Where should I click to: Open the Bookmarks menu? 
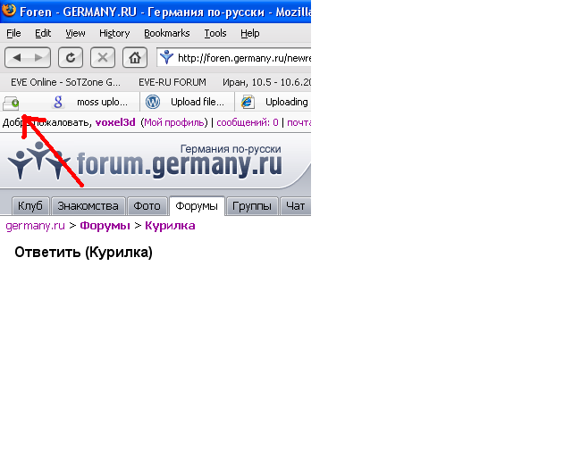click(x=167, y=33)
